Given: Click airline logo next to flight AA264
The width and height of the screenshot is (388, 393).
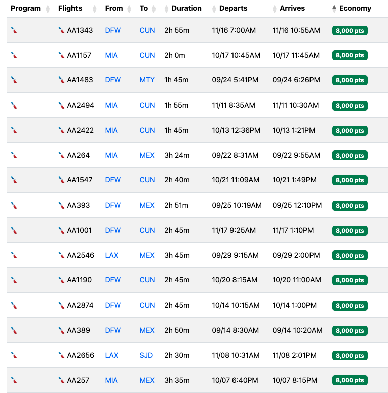Looking at the screenshot, I should pyautogui.click(x=61, y=155).
